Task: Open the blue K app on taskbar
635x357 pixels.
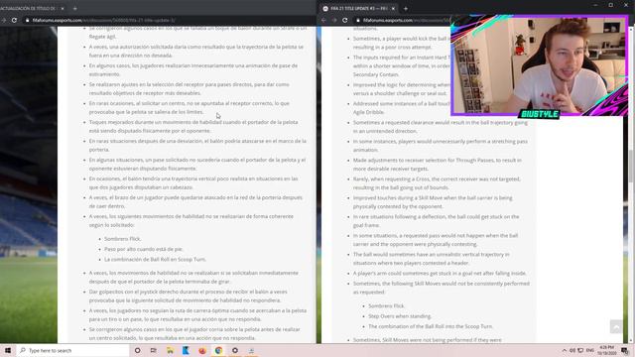Action: tap(186, 350)
